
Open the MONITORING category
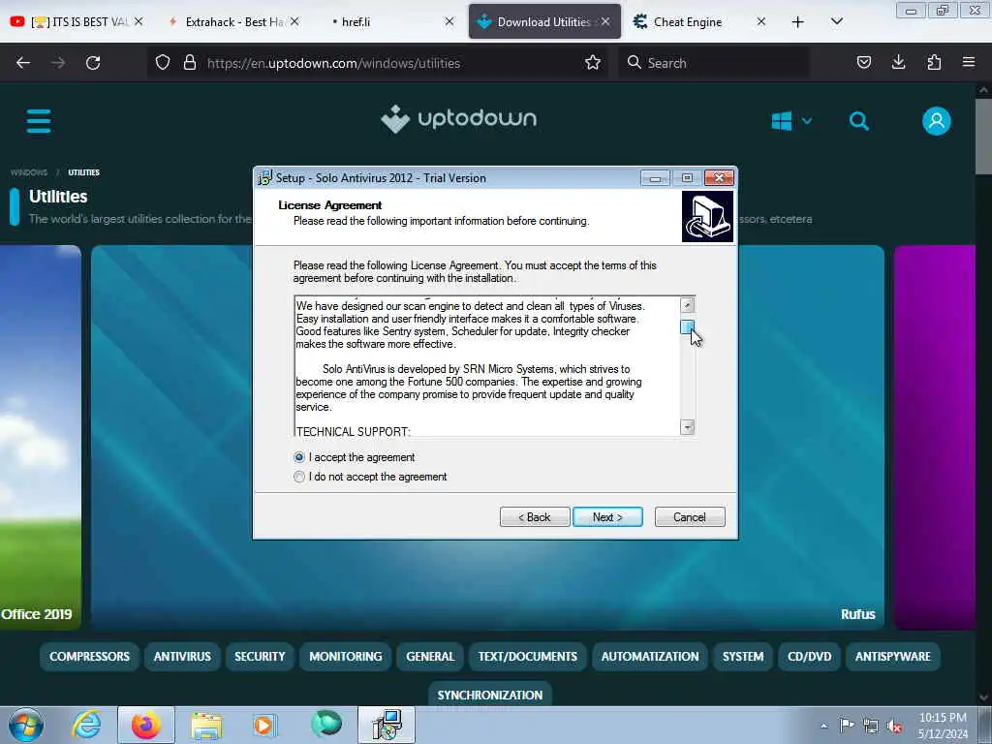pos(346,657)
